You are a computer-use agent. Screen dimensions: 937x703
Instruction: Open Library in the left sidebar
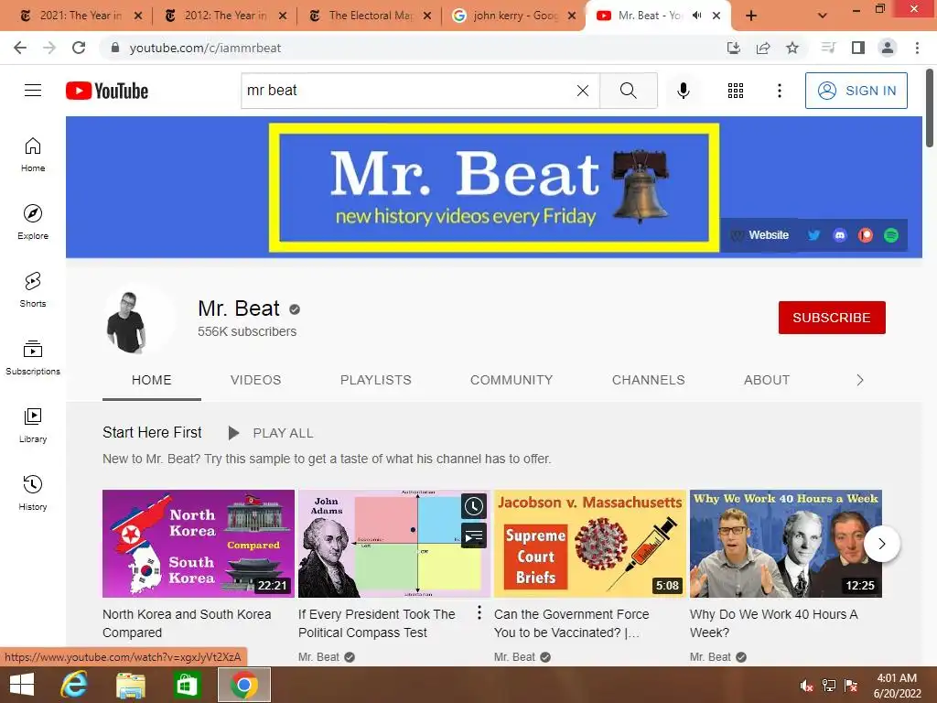[33, 425]
